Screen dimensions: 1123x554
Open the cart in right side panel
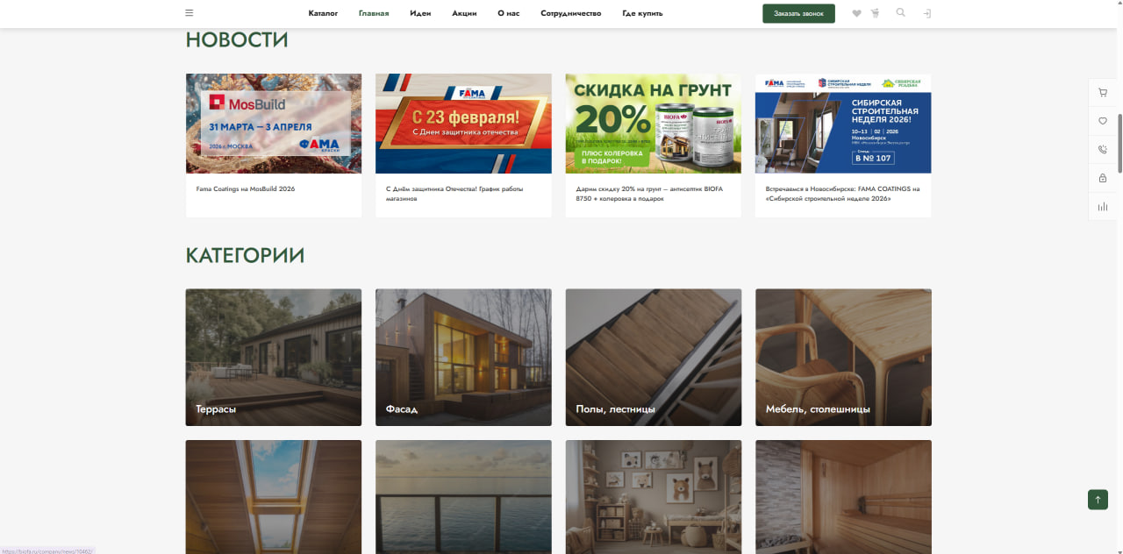tap(1103, 92)
